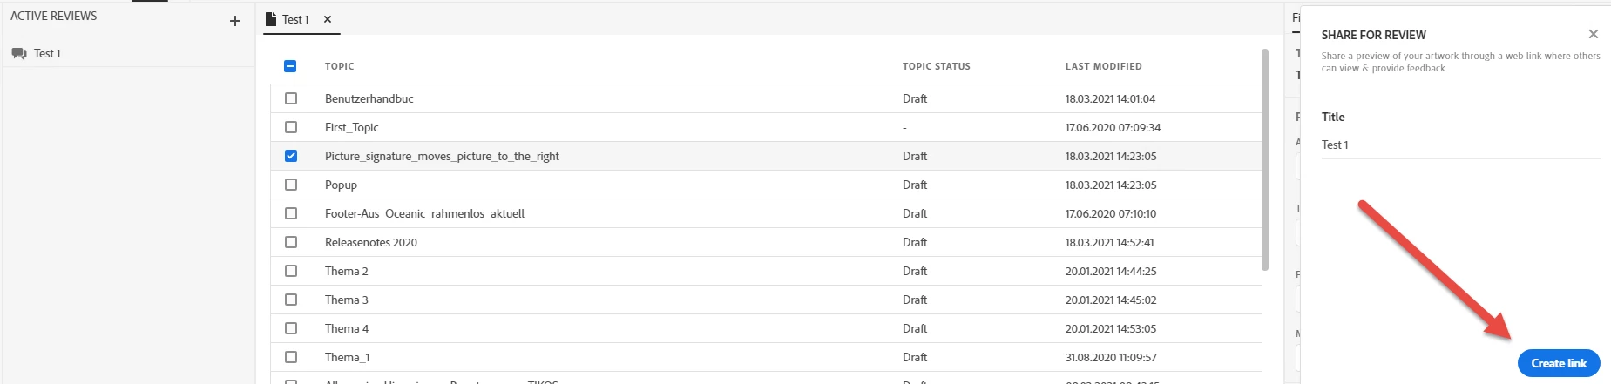Close the Test 1 tab
This screenshot has width=1611, height=384.
pyautogui.click(x=328, y=19)
